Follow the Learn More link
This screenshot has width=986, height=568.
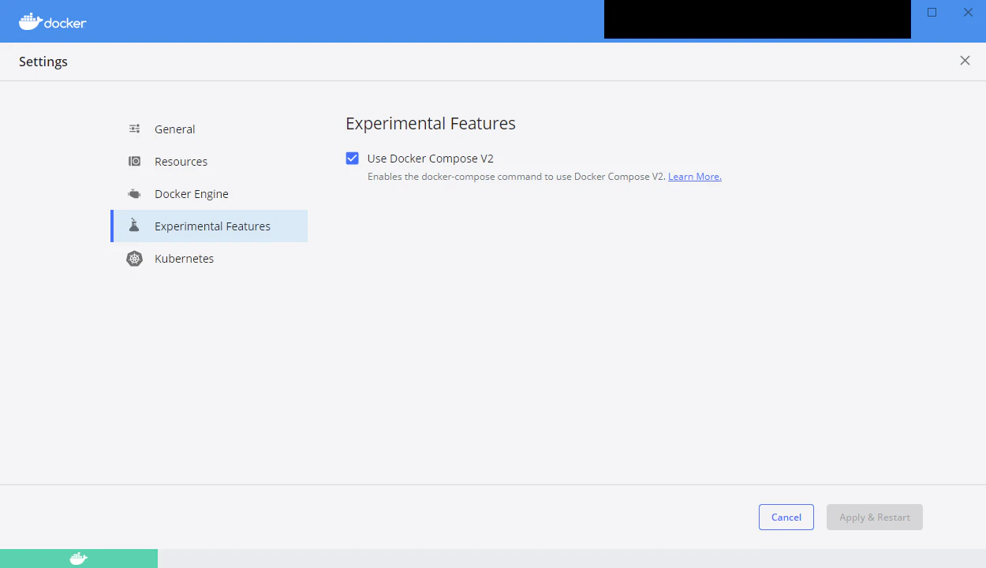pos(695,177)
